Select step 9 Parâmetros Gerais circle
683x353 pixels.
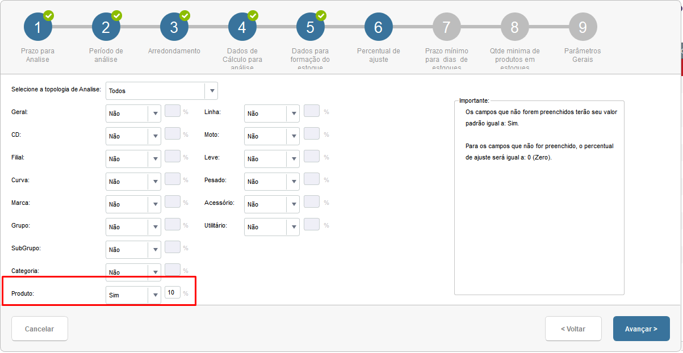tap(583, 27)
